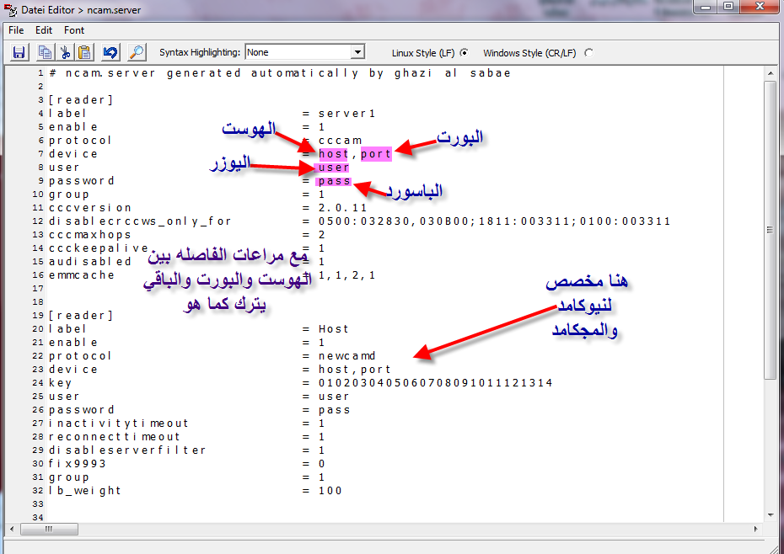This screenshot has width=784, height=554.
Task: Click the Save floppy disk icon
Action: click(x=19, y=52)
